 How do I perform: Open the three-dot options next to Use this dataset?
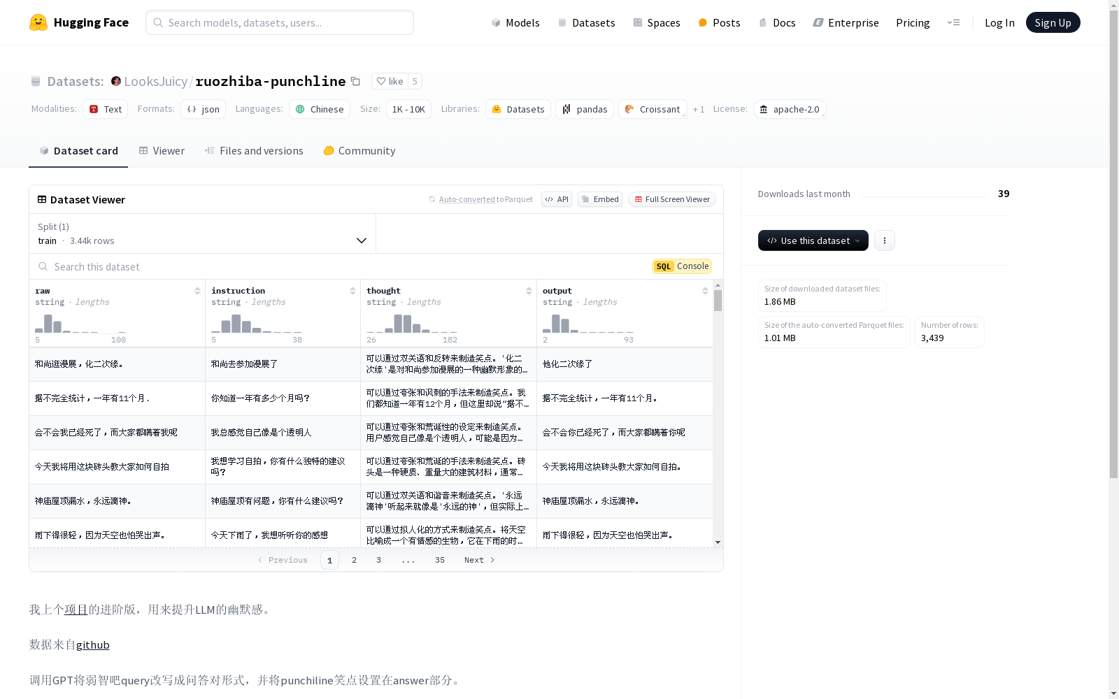(x=884, y=240)
